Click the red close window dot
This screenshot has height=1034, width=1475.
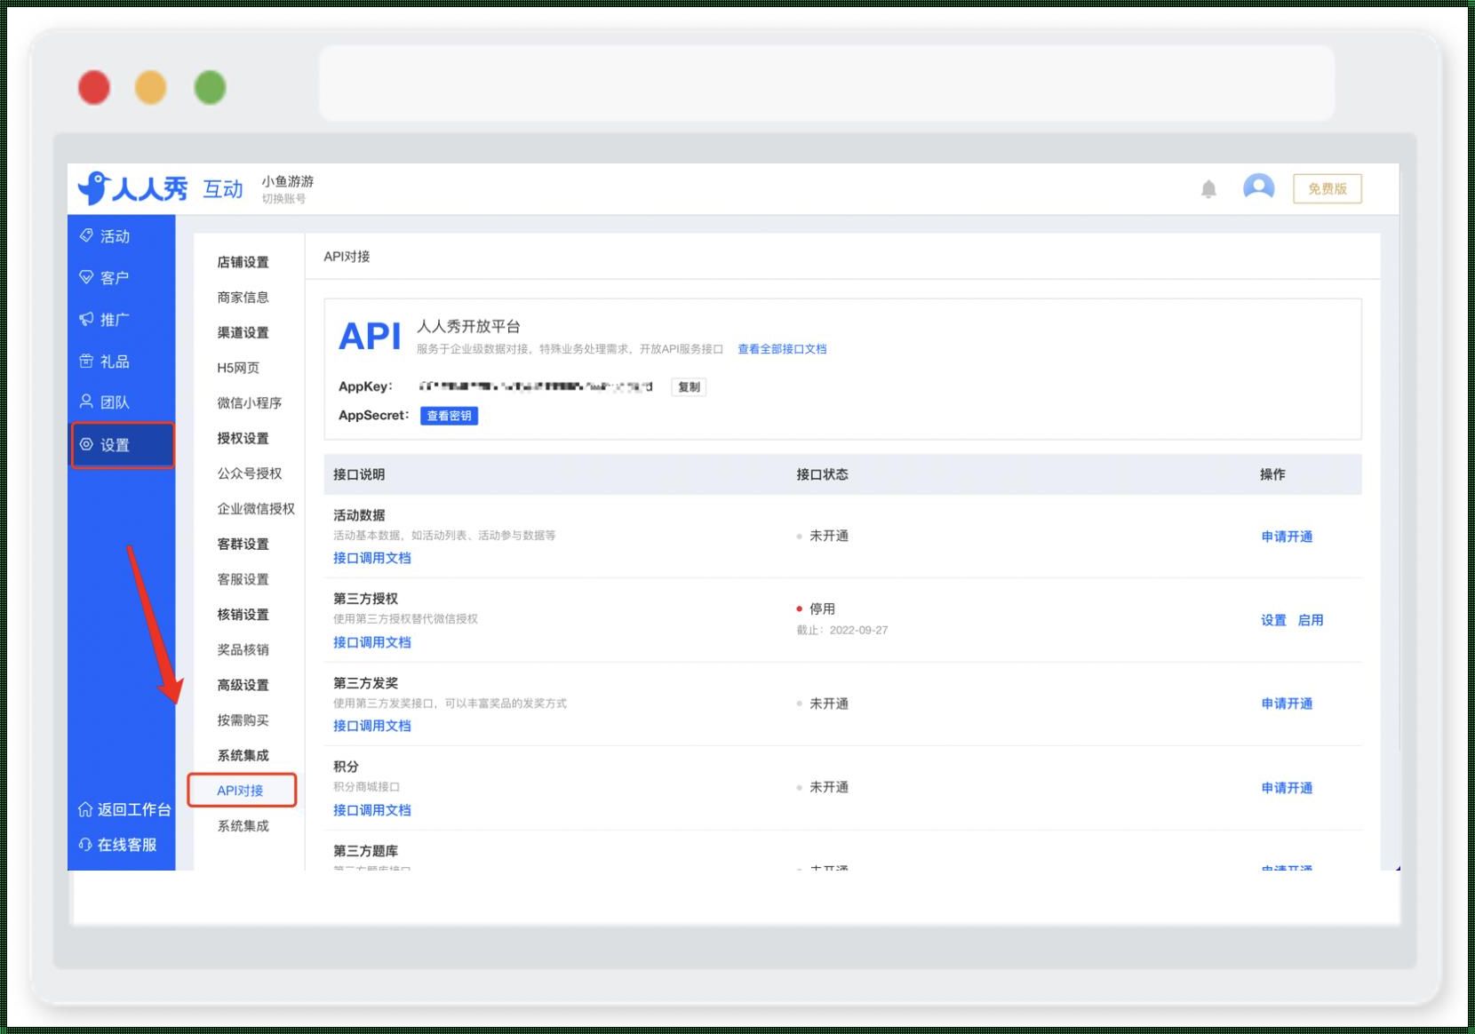[94, 88]
